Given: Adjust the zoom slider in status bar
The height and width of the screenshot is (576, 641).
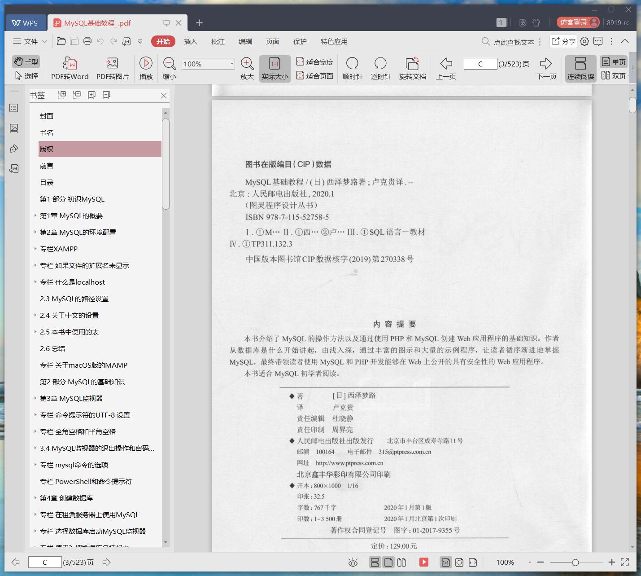Looking at the screenshot, I should tap(576, 563).
